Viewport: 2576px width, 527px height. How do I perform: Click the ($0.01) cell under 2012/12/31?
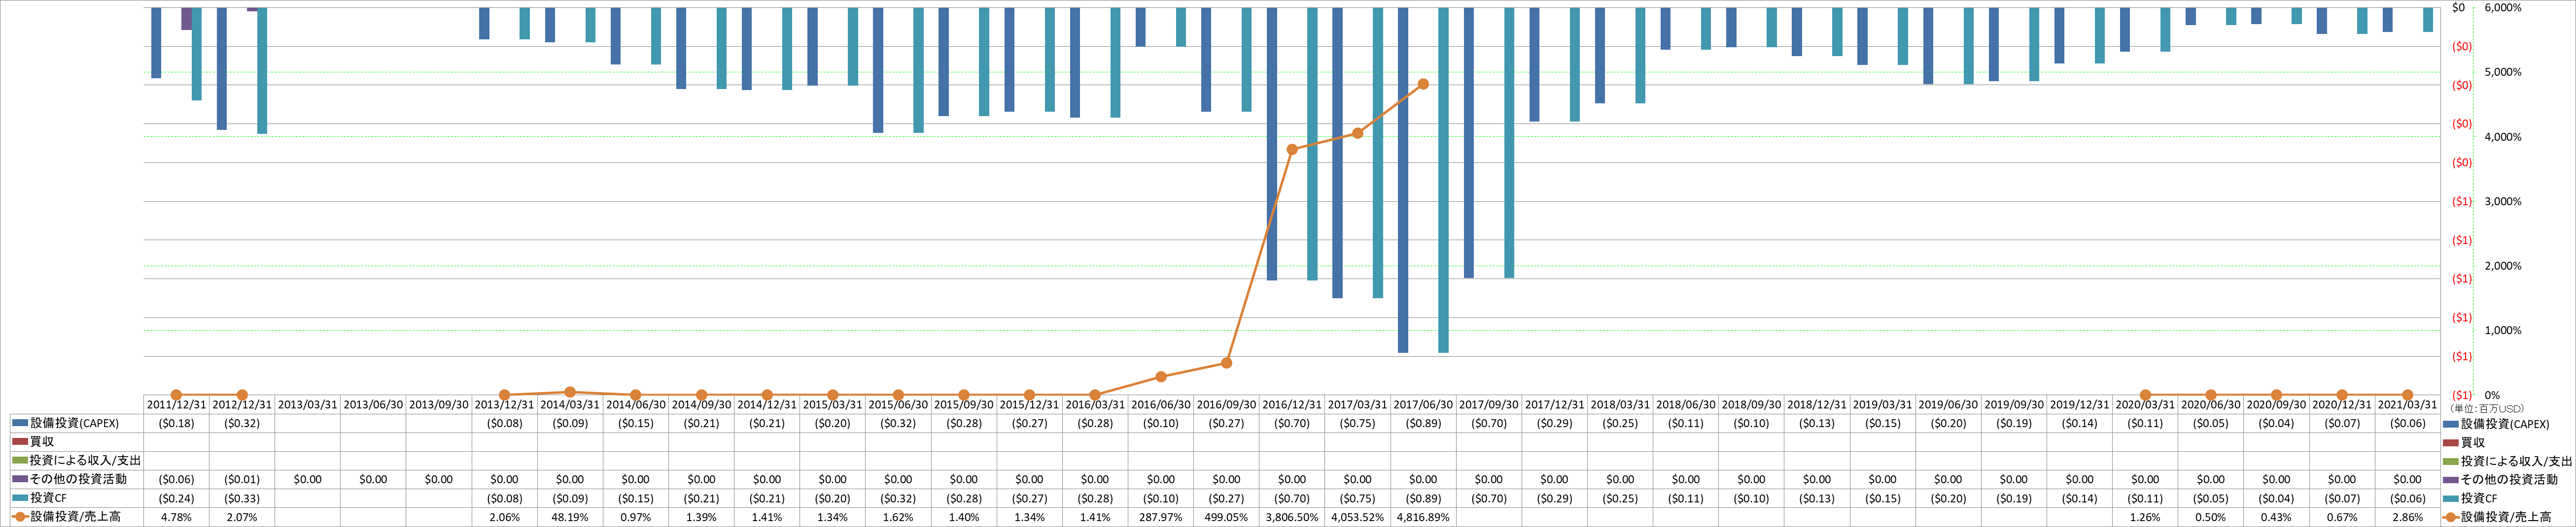242,479
